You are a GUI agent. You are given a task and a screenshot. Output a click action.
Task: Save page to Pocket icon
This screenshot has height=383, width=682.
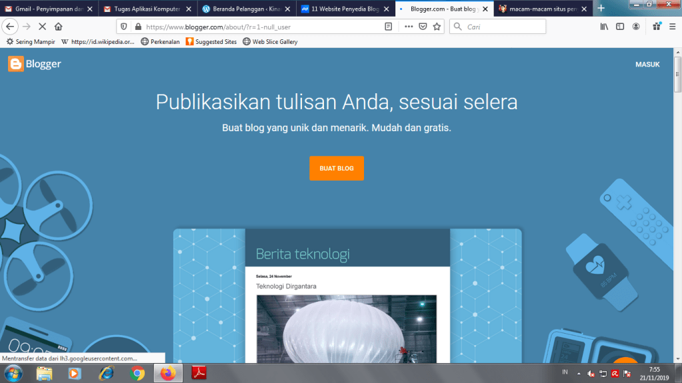[x=423, y=27]
